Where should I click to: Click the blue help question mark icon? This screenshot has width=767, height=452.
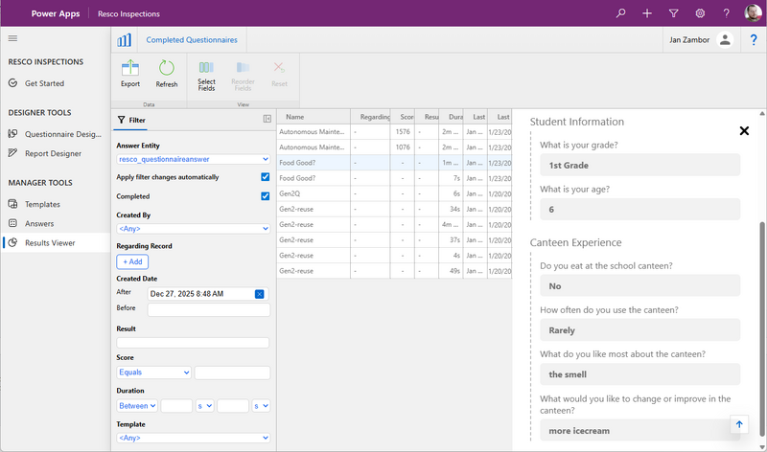click(754, 40)
